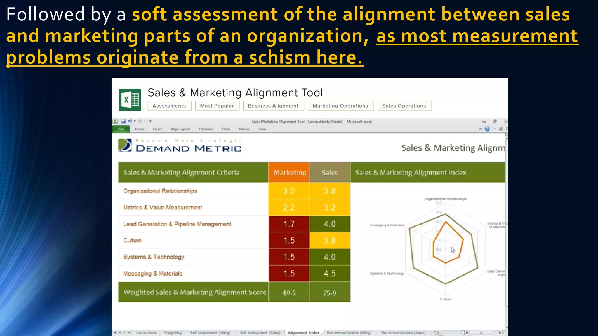598x336 pixels.
Task: Click the Most Popular tag button
Action: pos(217,106)
